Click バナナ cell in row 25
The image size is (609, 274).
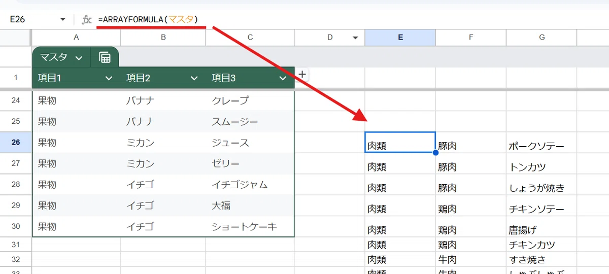click(x=163, y=122)
